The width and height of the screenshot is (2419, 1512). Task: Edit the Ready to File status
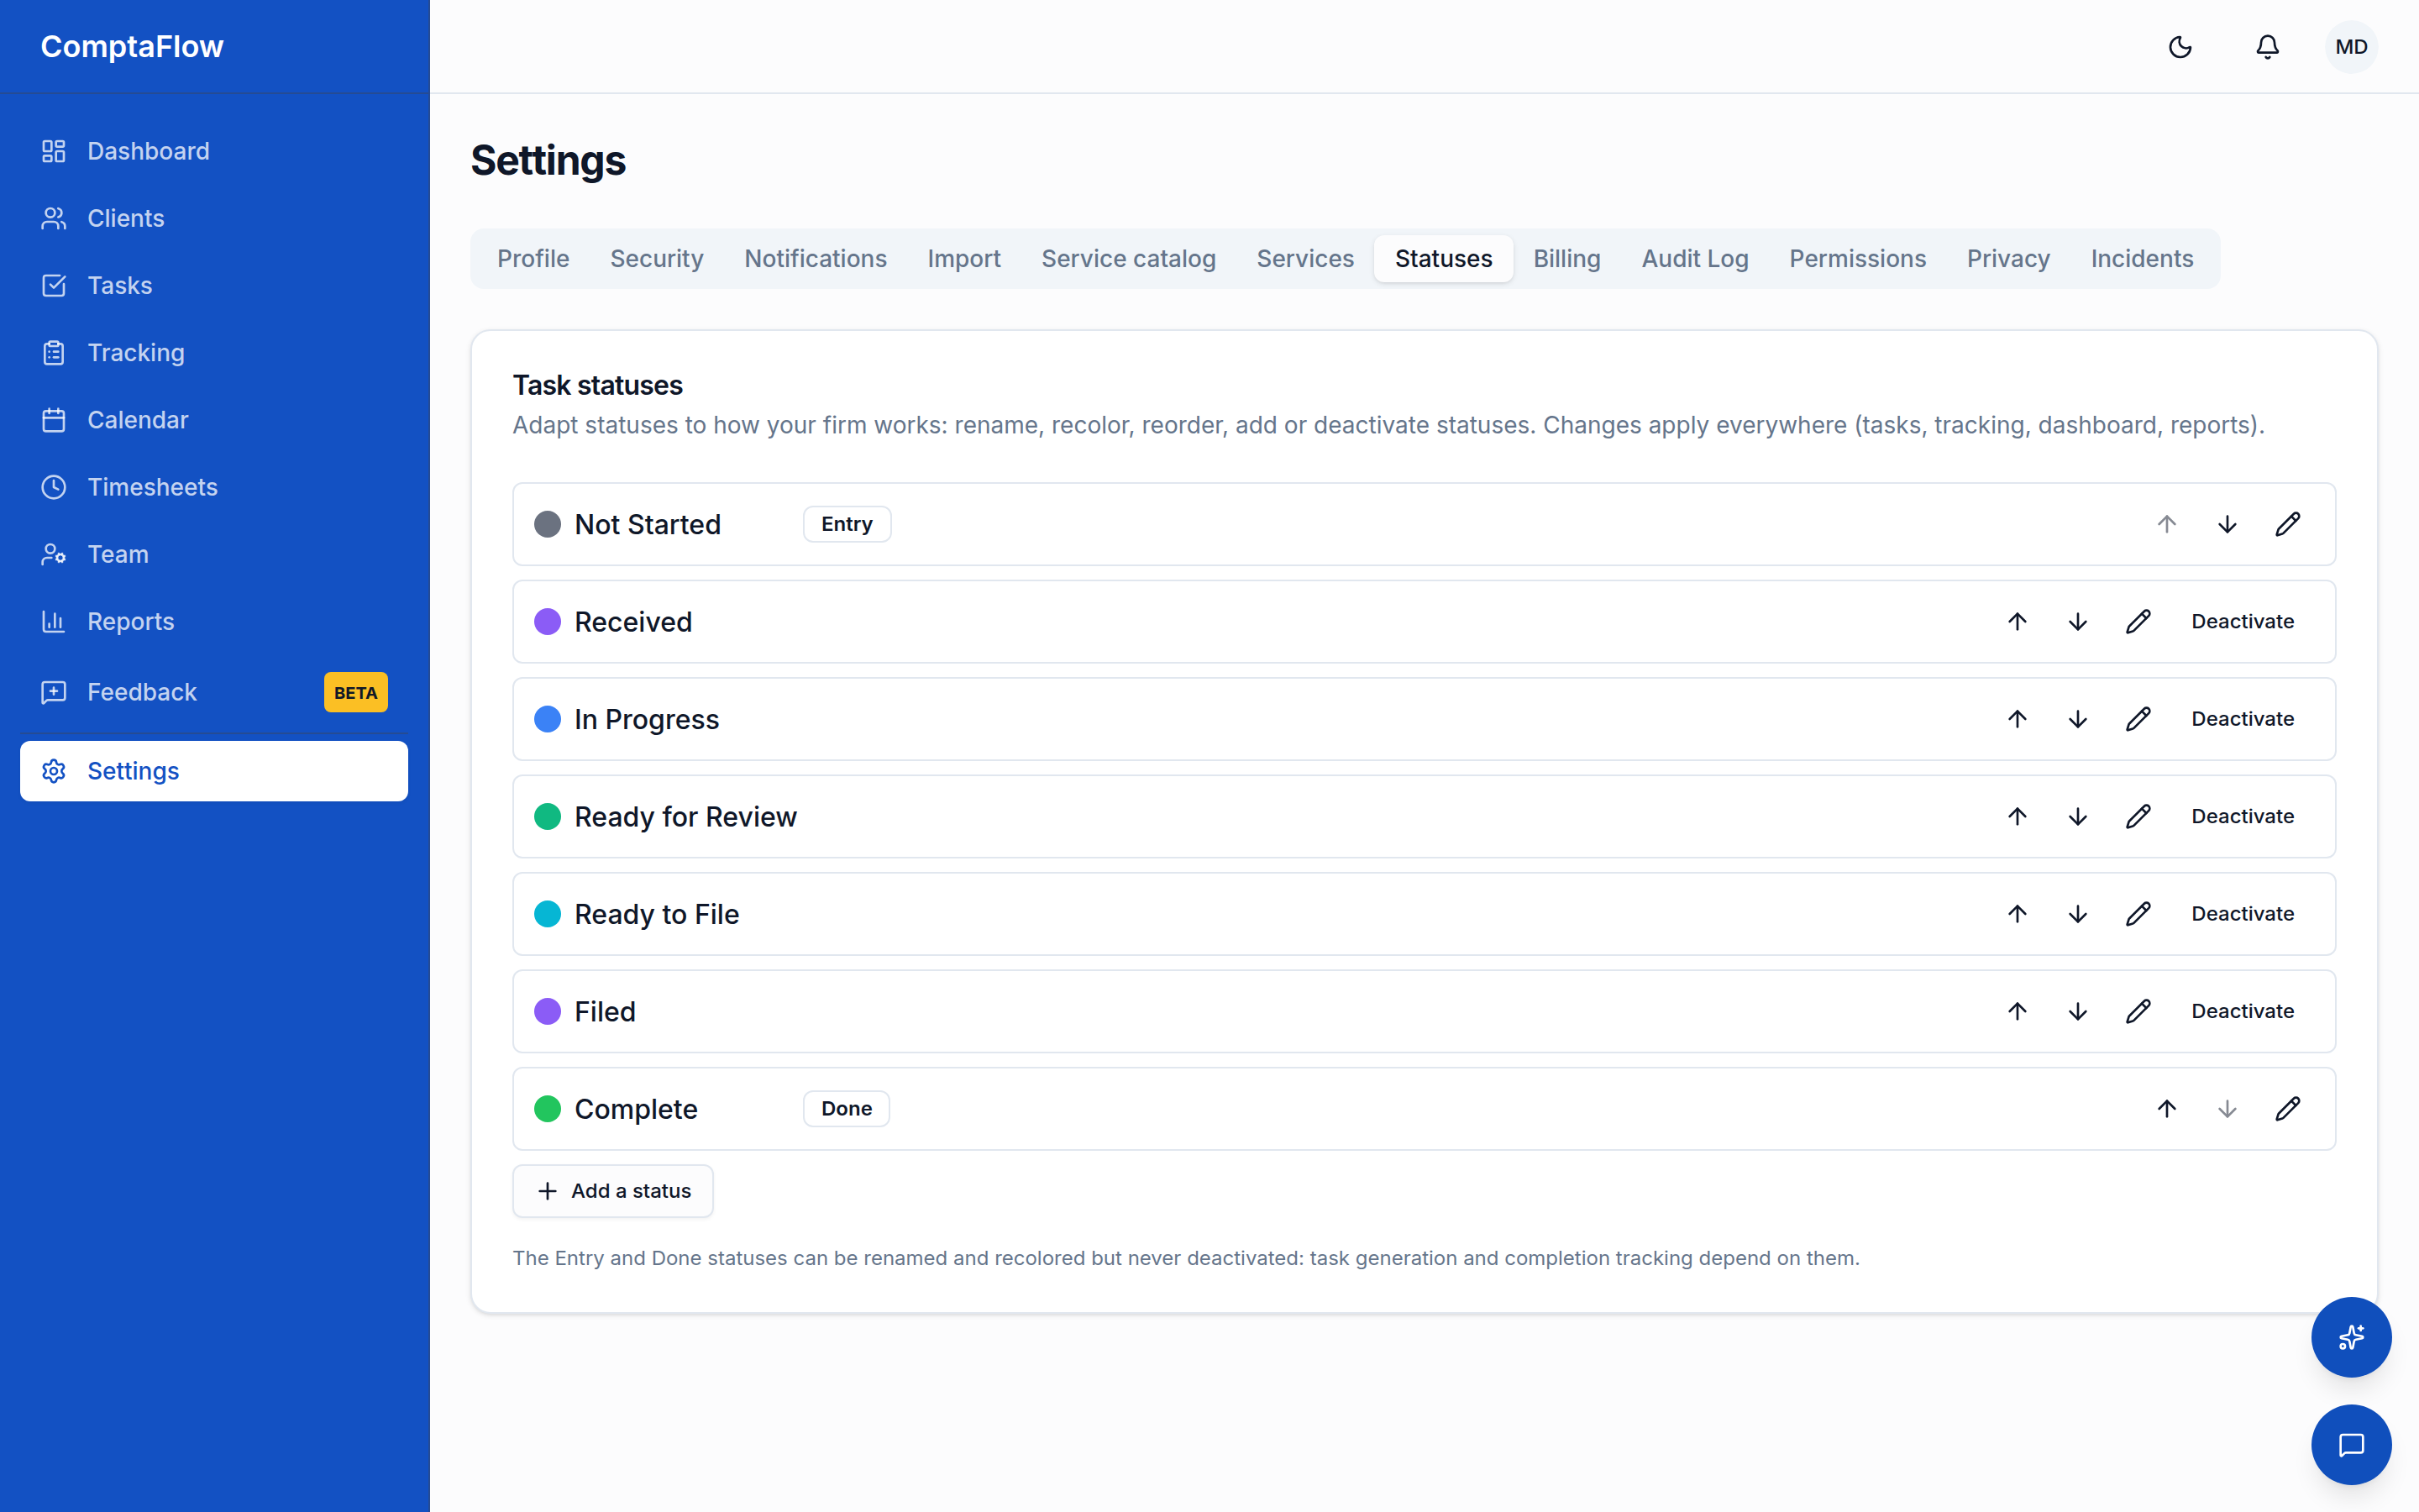(x=2138, y=914)
